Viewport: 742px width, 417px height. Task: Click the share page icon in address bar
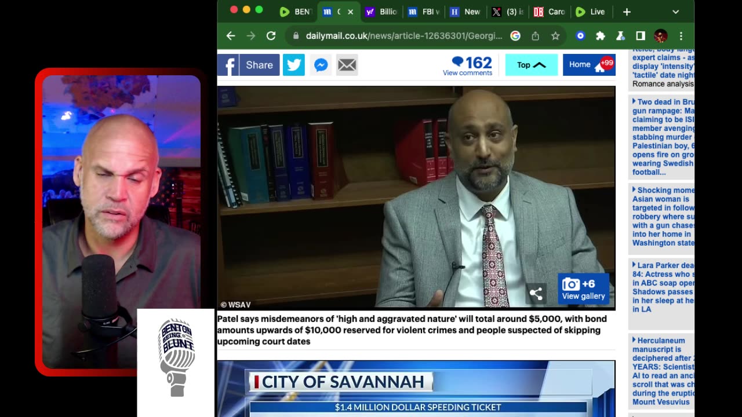coord(535,36)
